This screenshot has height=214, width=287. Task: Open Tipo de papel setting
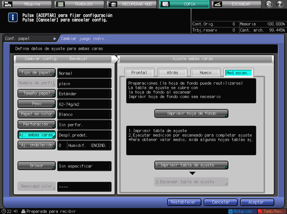37,73
